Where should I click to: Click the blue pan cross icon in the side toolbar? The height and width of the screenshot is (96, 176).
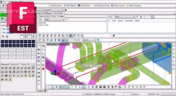click(39, 53)
